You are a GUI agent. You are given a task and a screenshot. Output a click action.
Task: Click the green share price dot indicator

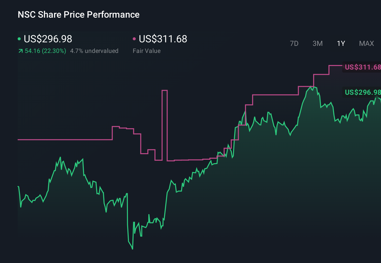point(19,39)
